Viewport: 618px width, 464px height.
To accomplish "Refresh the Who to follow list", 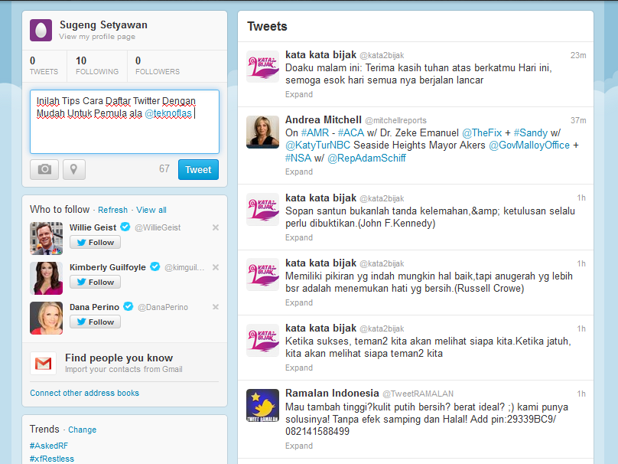I will [x=112, y=210].
